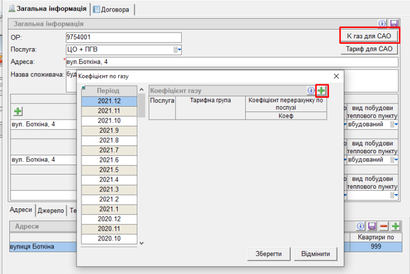Delete address with red minus icon
Viewport: 410px width, 274px height.
(x=384, y=226)
